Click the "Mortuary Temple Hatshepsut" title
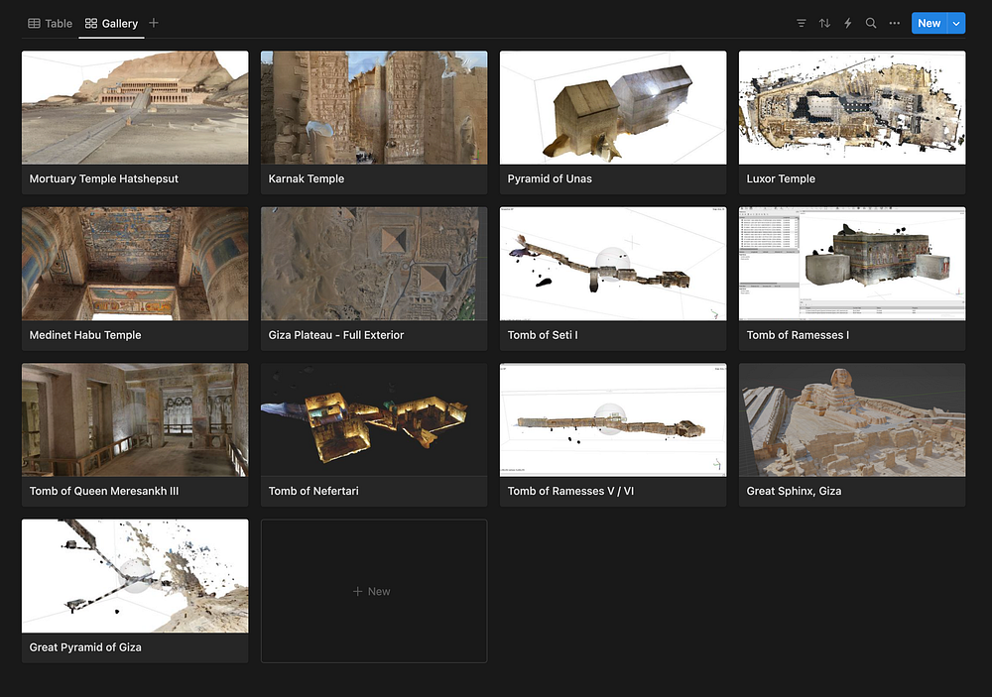Image resolution: width=992 pixels, height=697 pixels. pos(104,179)
